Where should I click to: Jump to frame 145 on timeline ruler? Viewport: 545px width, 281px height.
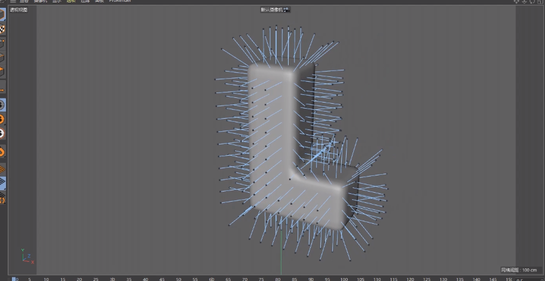pyautogui.click(x=493, y=279)
